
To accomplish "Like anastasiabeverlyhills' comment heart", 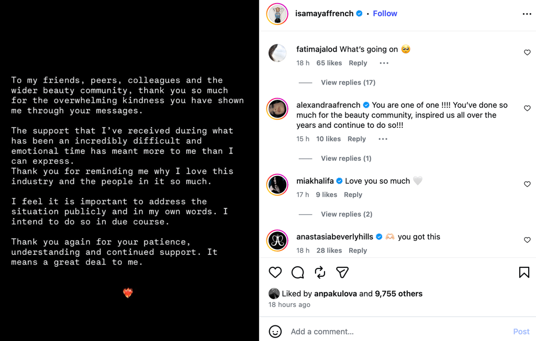I will [527, 240].
